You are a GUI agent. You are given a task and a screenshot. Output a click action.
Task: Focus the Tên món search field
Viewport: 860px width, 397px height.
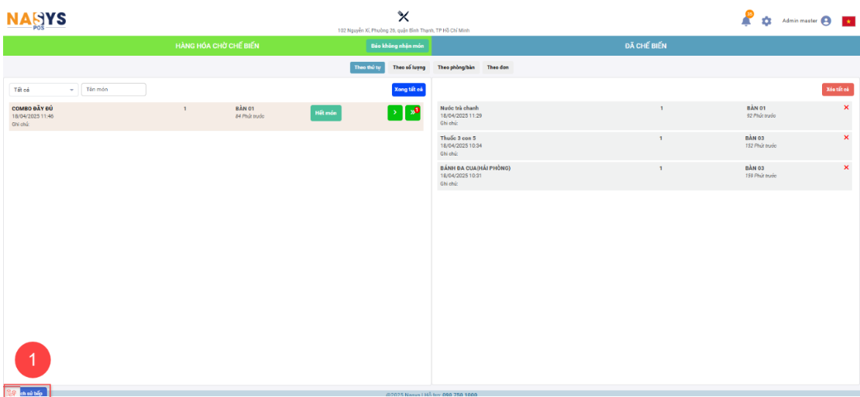(x=113, y=90)
